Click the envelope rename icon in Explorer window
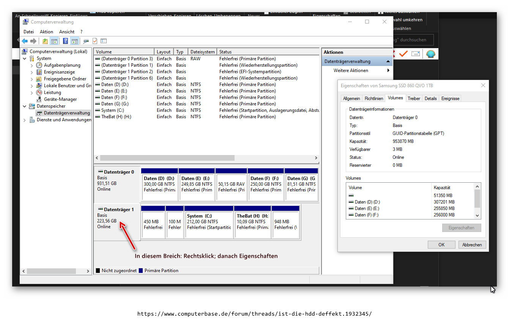509x329 pixels. 416,54
